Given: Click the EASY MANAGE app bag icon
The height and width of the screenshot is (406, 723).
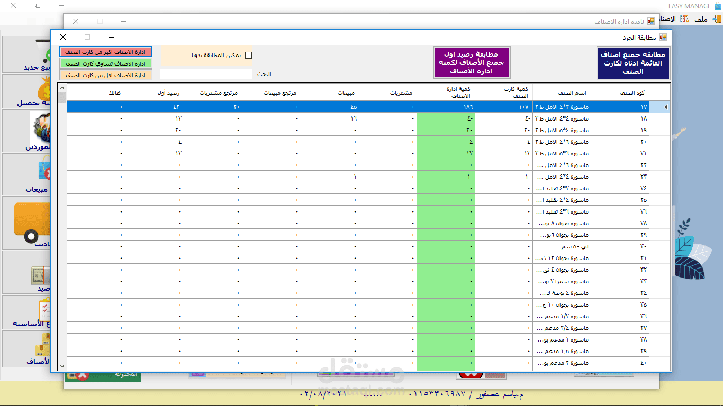Looking at the screenshot, I should click(717, 6).
